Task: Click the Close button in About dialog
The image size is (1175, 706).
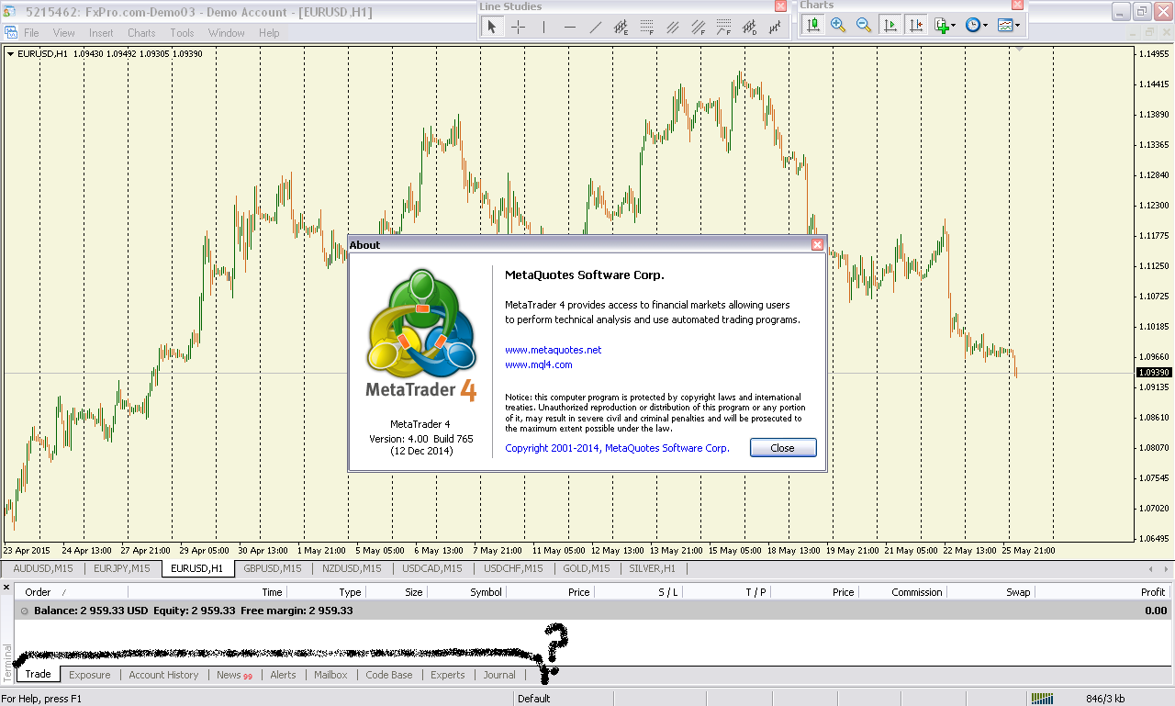Action: (x=783, y=448)
